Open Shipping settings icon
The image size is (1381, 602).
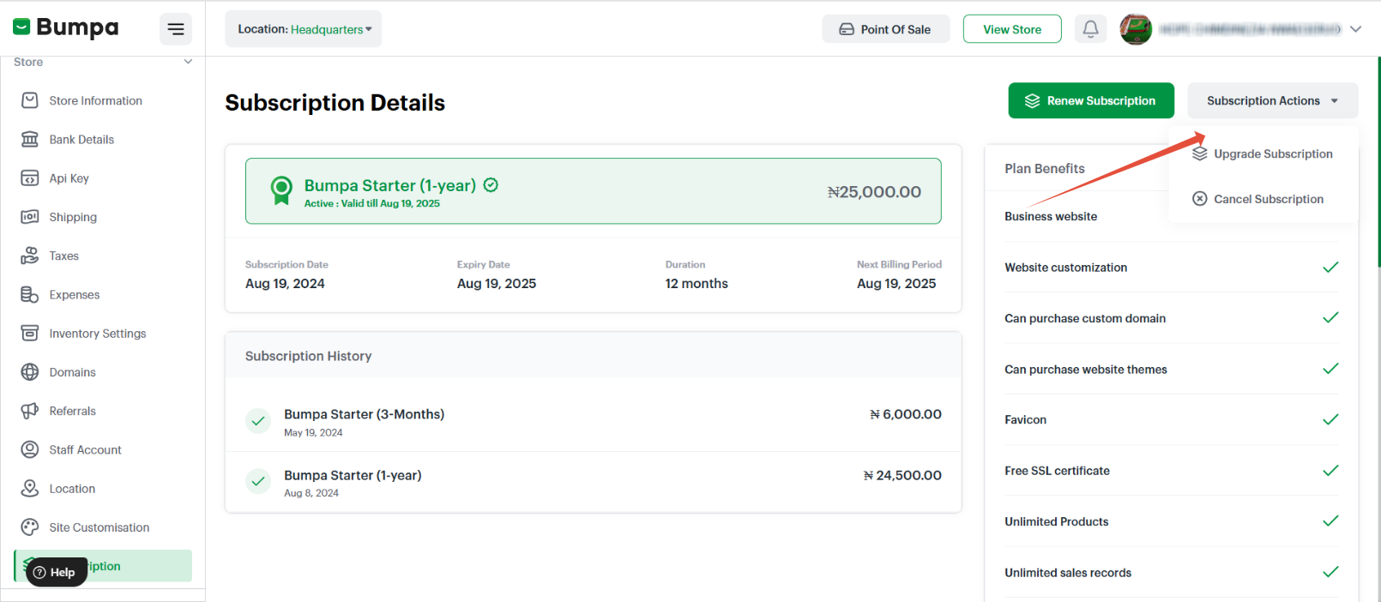30,217
